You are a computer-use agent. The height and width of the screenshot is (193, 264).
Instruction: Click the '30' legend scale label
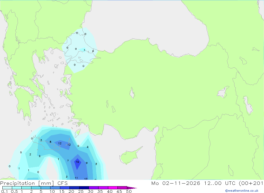coord(91,191)
